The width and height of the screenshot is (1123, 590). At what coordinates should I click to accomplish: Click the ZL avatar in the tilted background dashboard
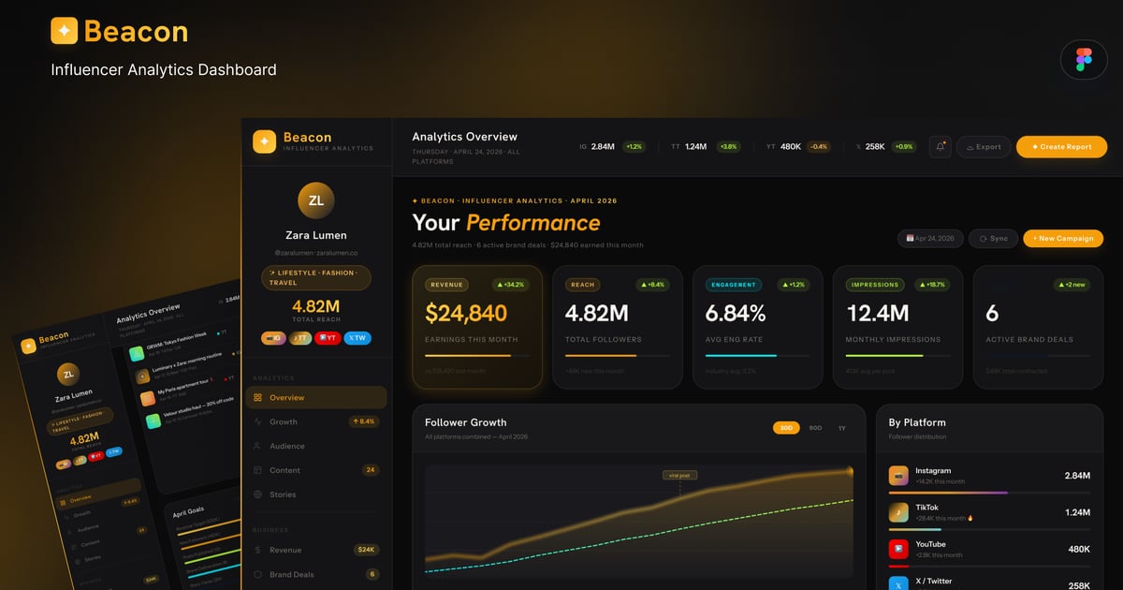coord(66,376)
